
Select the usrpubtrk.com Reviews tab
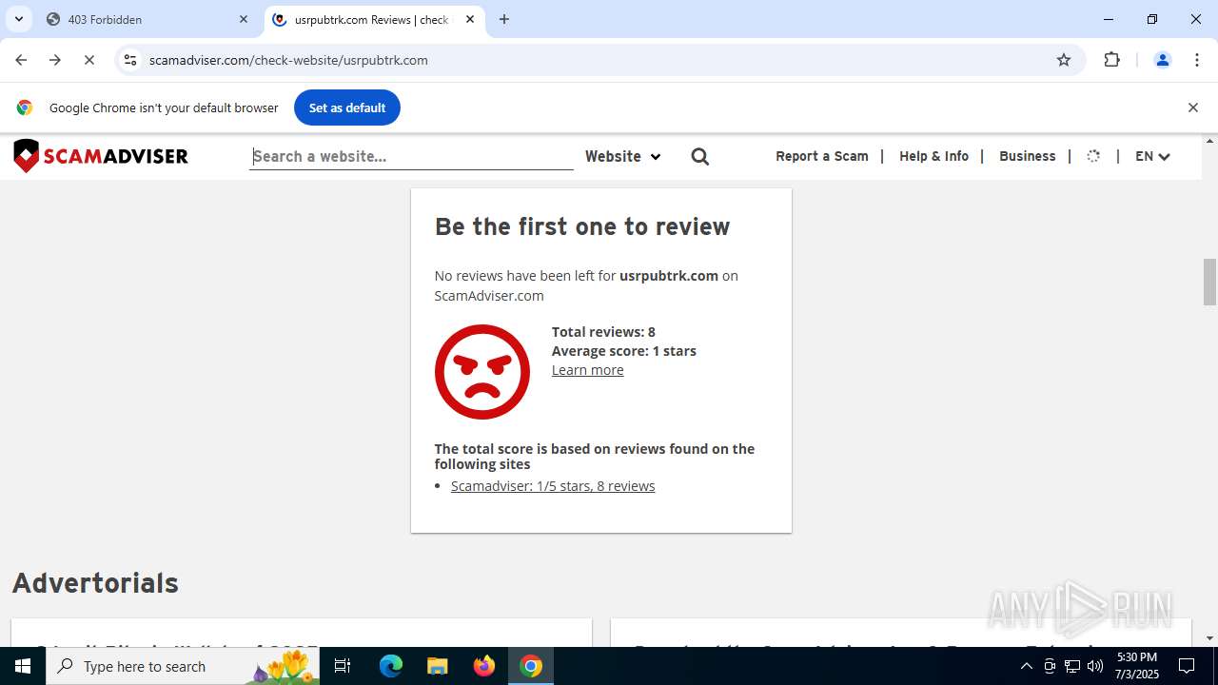pyautogui.click(x=374, y=19)
